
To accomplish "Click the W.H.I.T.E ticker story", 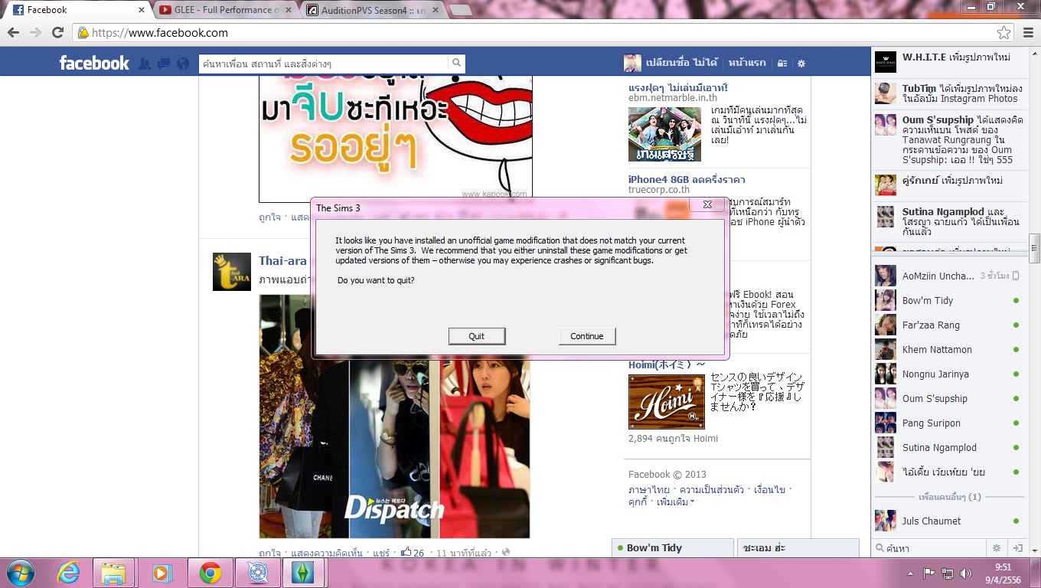I will [950, 62].
